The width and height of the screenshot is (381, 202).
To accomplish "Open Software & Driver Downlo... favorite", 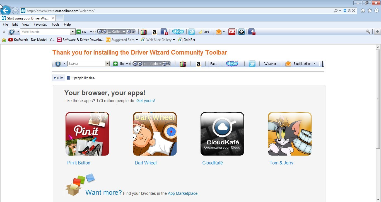I will tap(80, 40).
